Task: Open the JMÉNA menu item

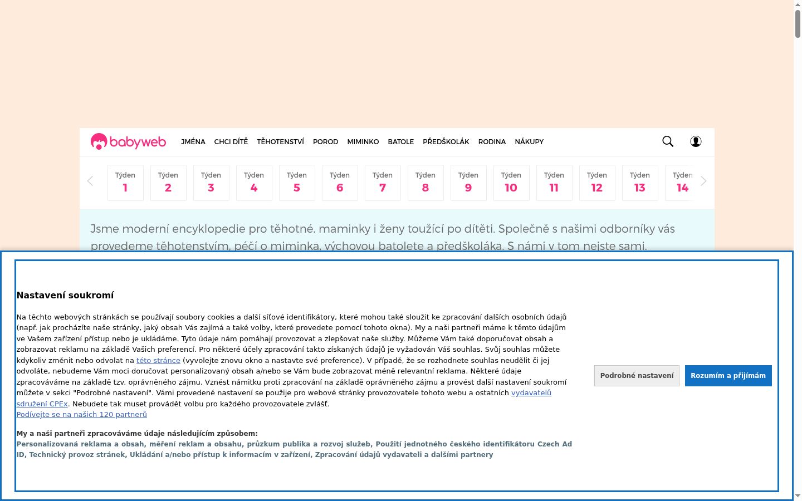Action: 193,142
